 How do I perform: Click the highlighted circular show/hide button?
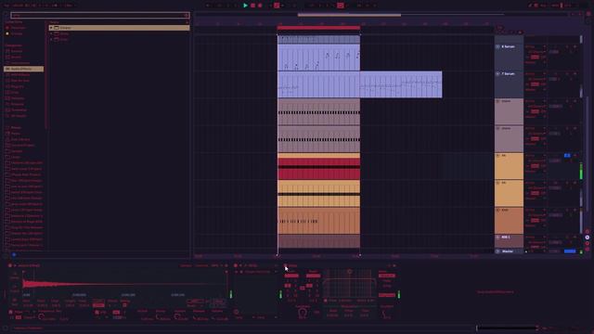click(588, 238)
